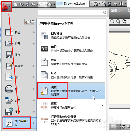Click the zoom previous magnifier icon
Viewport: 130px width, 131px height.
point(124,21)
